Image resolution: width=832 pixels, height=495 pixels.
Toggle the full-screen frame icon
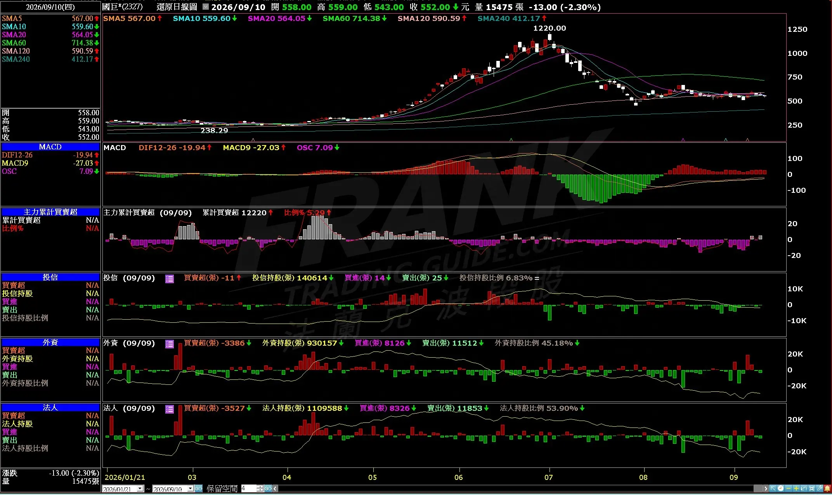812,488
